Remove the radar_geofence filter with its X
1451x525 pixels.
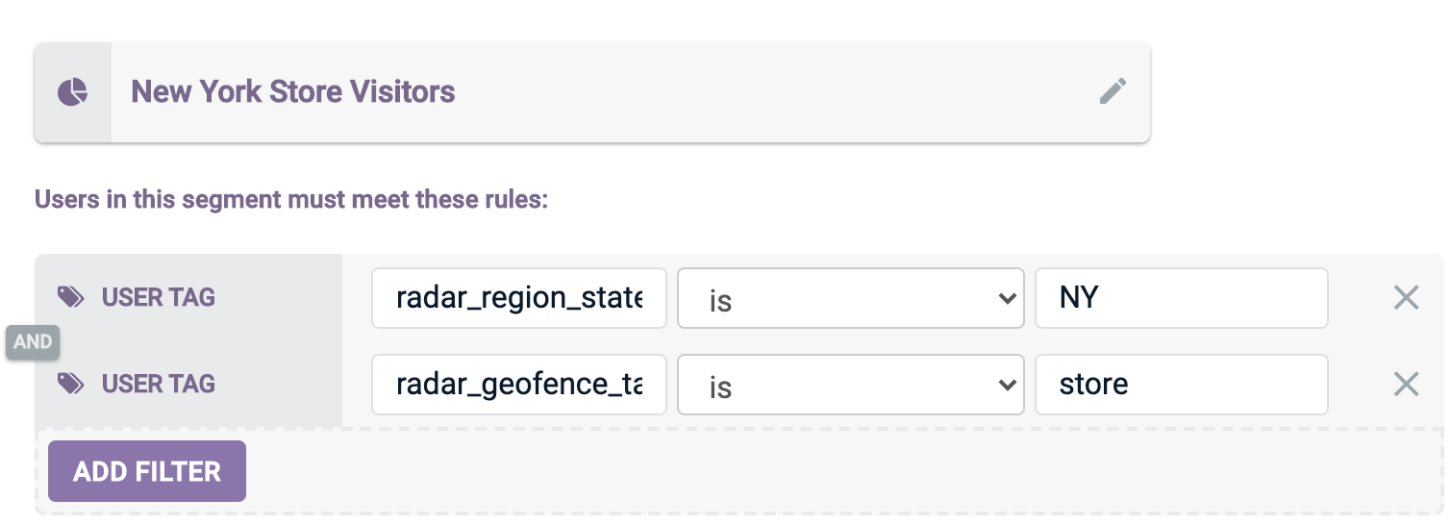point(1406,385)
